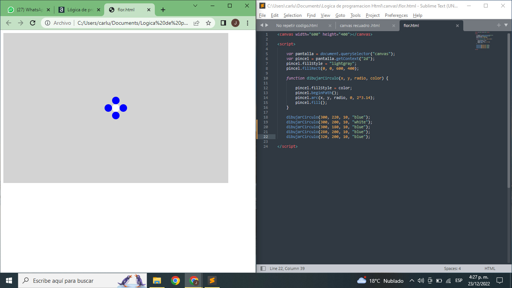Close the canvas recuadro .html tab
Viewport: 512px width, 288px height.
(x=394, y=25)
